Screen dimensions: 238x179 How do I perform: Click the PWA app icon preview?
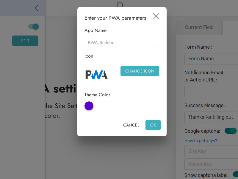point(96,74)
